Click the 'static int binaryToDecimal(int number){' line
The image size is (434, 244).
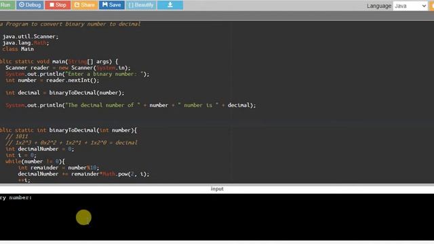pyautogui.click(x=68, y=130)
